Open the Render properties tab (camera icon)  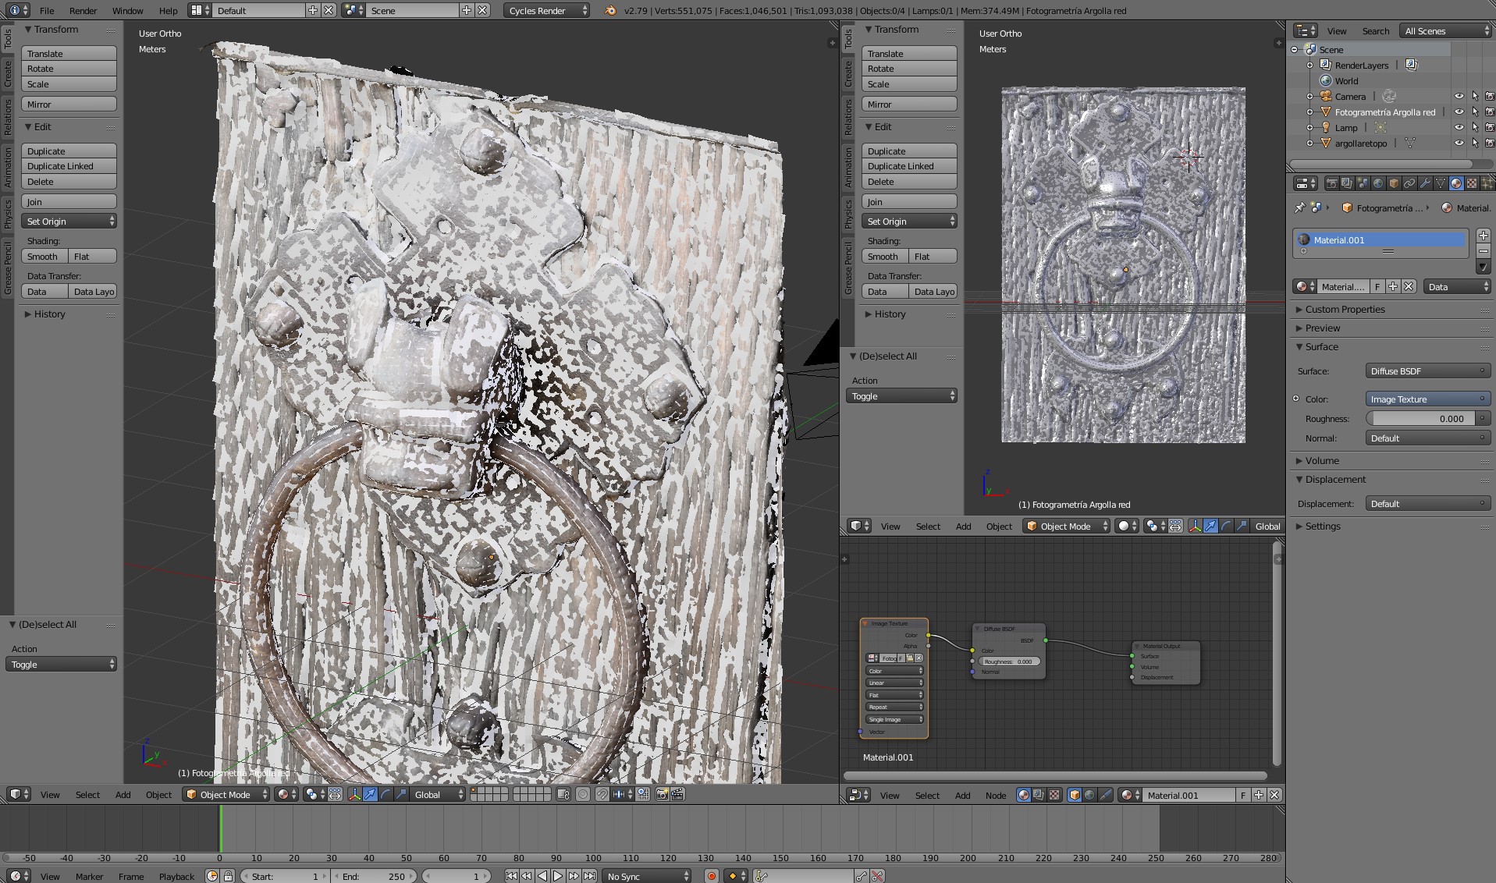(1332, 183)
